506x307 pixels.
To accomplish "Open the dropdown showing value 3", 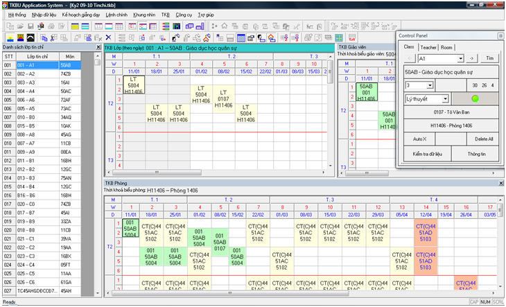I will pos(430,85).
